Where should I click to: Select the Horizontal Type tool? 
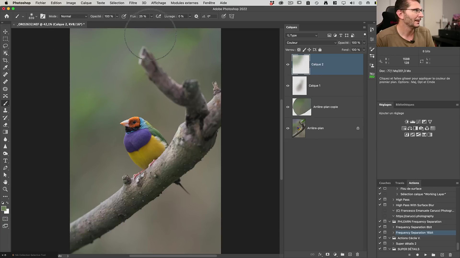pos(5,161)
